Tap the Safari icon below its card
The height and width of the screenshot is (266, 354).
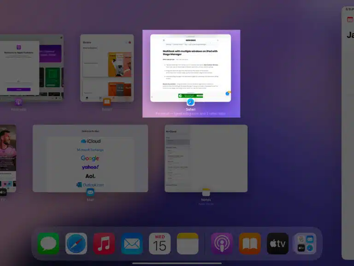190,102
